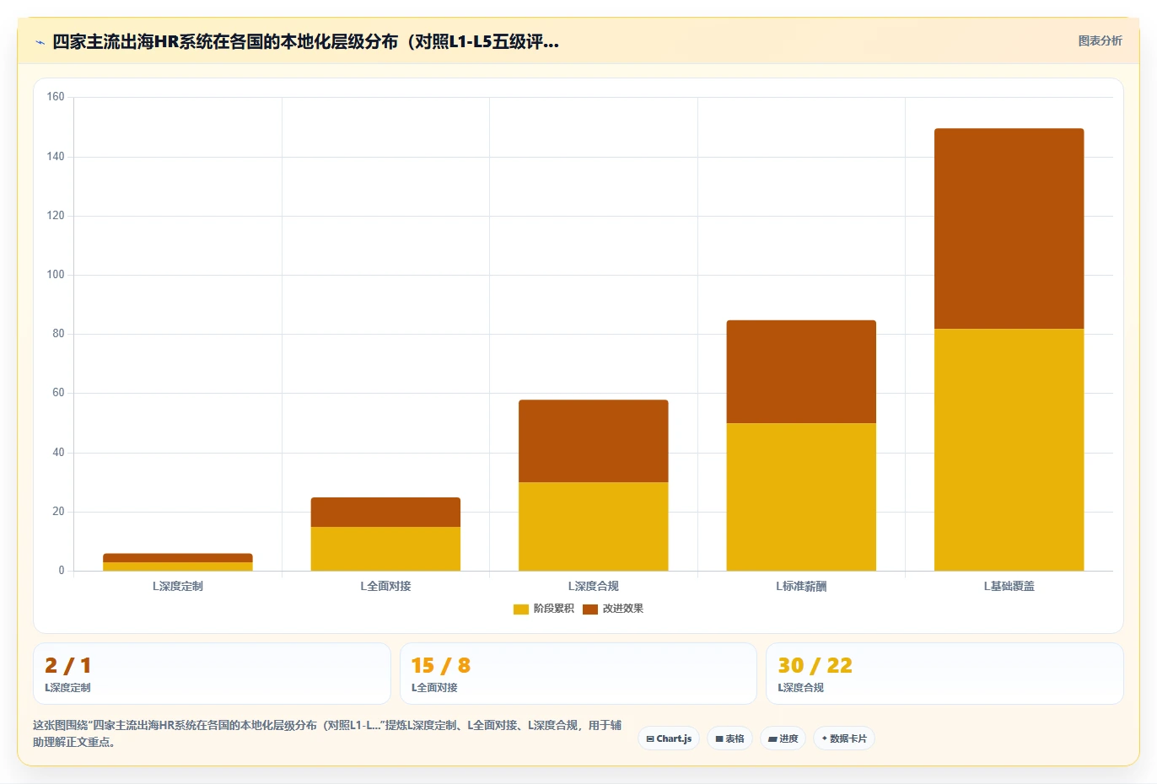
Task: Click the L深度合规 axis label
Action: [x=593, y=586]
